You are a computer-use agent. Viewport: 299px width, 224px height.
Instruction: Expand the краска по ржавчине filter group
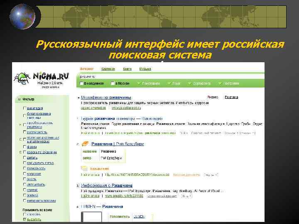pyautogui.click(x=20, y=152)
